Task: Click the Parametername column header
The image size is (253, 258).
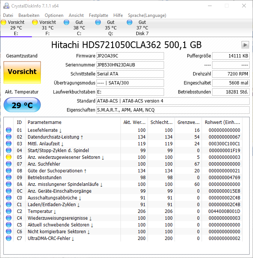Action: (73, 122)
